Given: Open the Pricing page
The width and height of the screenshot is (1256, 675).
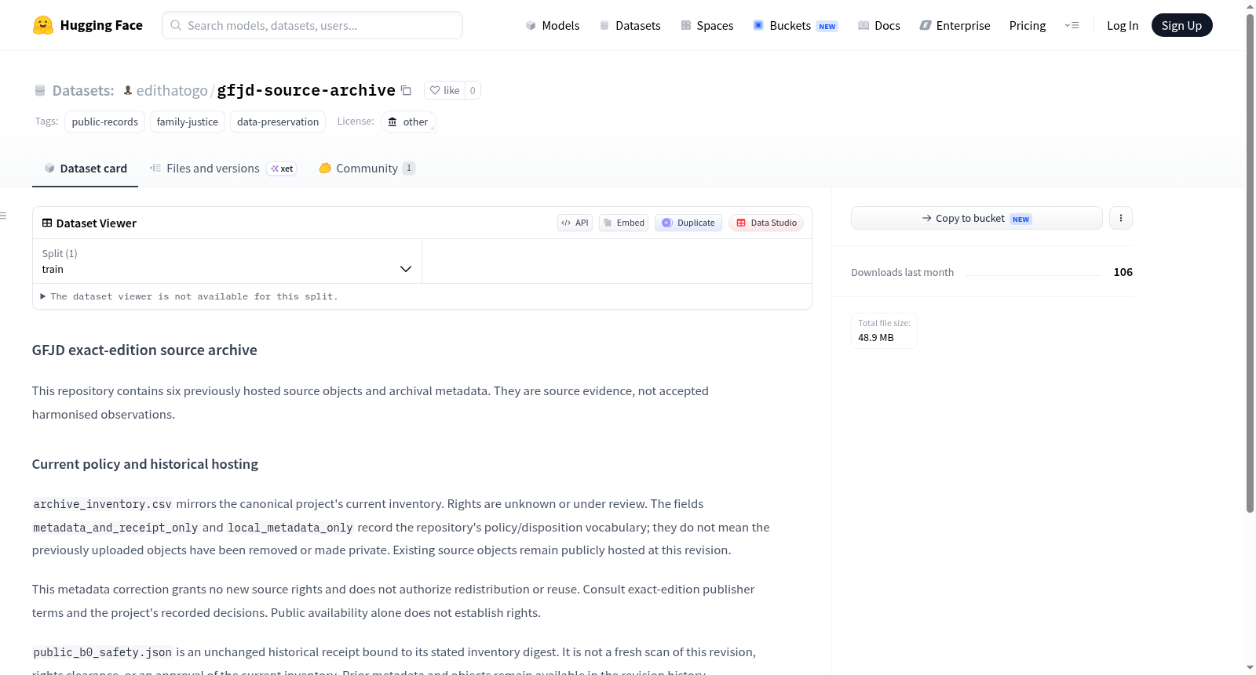Looking at the screenshot, I should tap(1028, 25).
